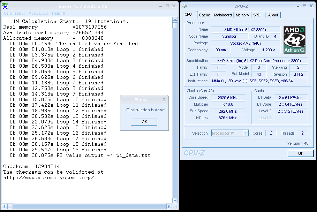Click the Level 2 cache value 2 x 512 KBytes

pos(290,111)
